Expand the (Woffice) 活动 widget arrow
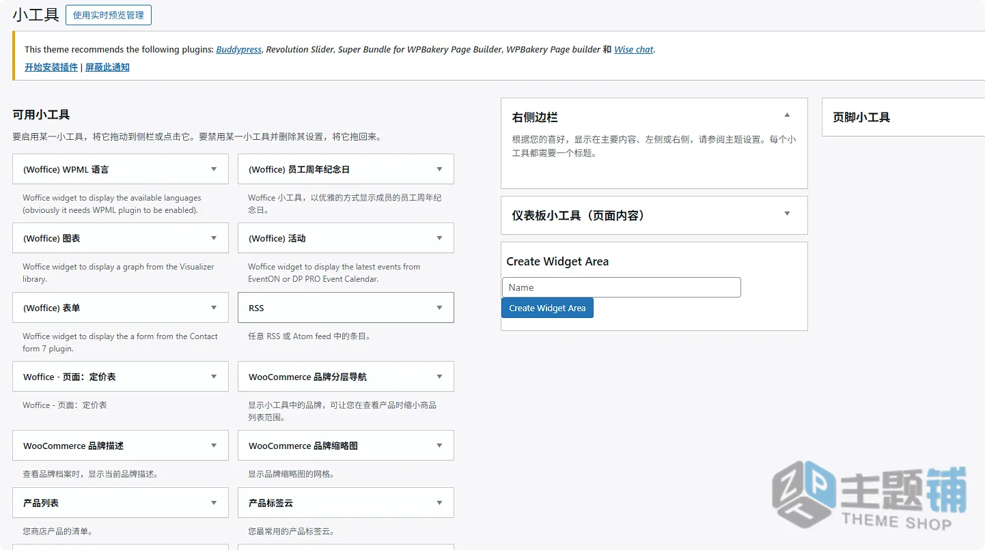Viewport: 985px width, 550px height. pyautogui.click(x=439, y=238)
